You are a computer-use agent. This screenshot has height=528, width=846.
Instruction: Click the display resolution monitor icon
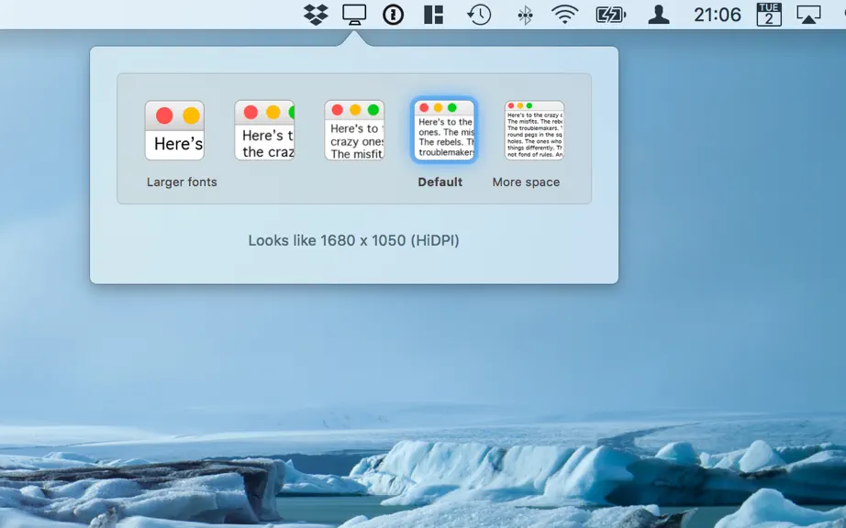click(x=354, y=15)
